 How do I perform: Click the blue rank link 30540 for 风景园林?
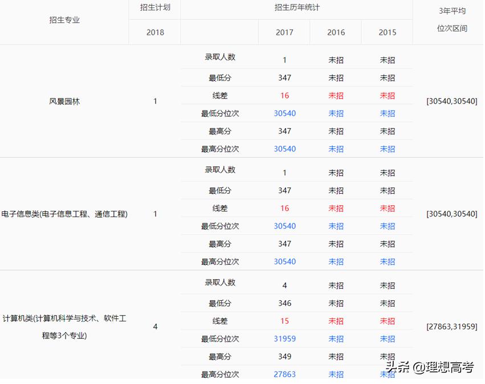284,113
